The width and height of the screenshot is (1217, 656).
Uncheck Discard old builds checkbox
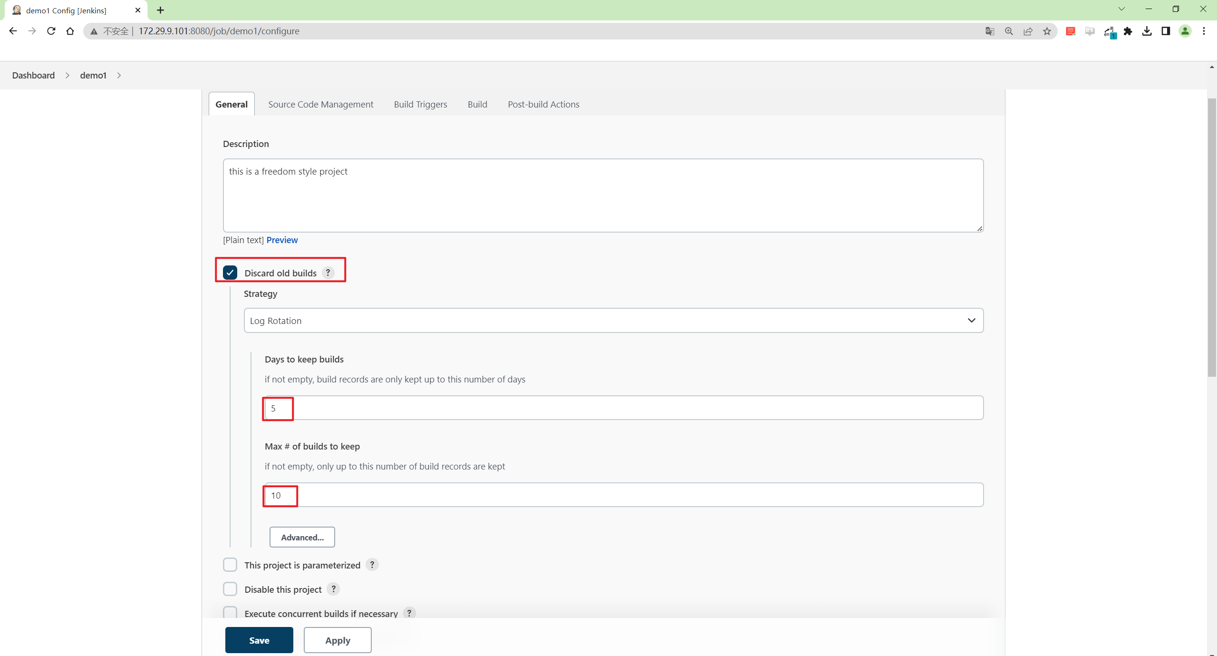coord(230,273)
